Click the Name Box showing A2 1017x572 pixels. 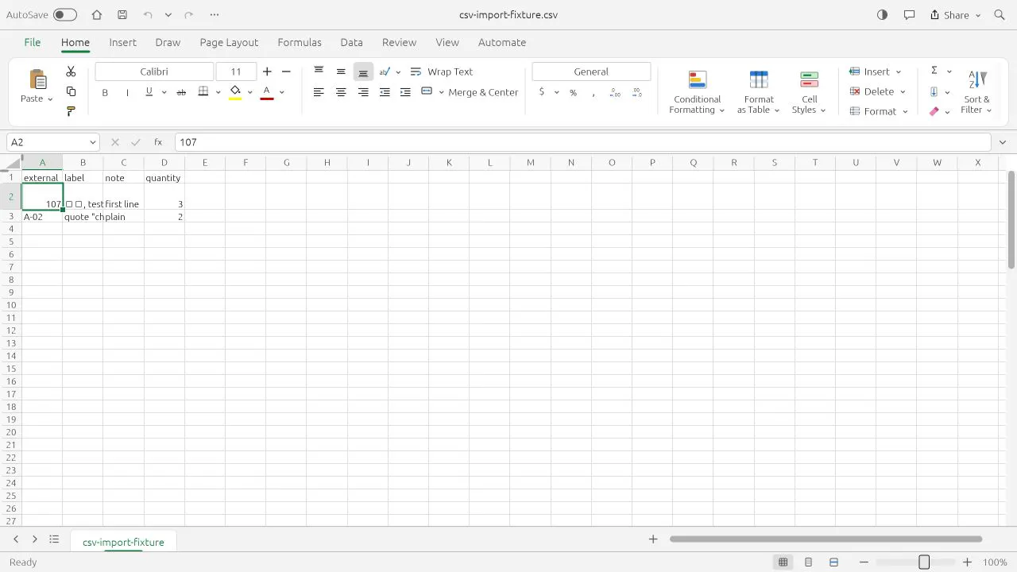(53, 142)
